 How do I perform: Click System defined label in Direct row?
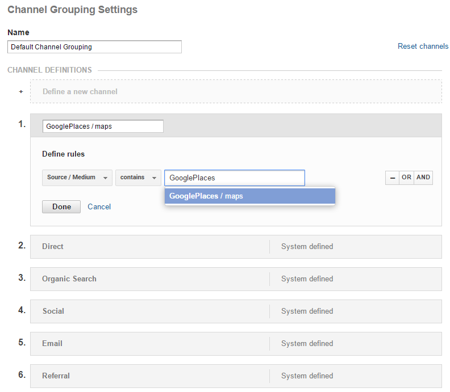[307, 246]
